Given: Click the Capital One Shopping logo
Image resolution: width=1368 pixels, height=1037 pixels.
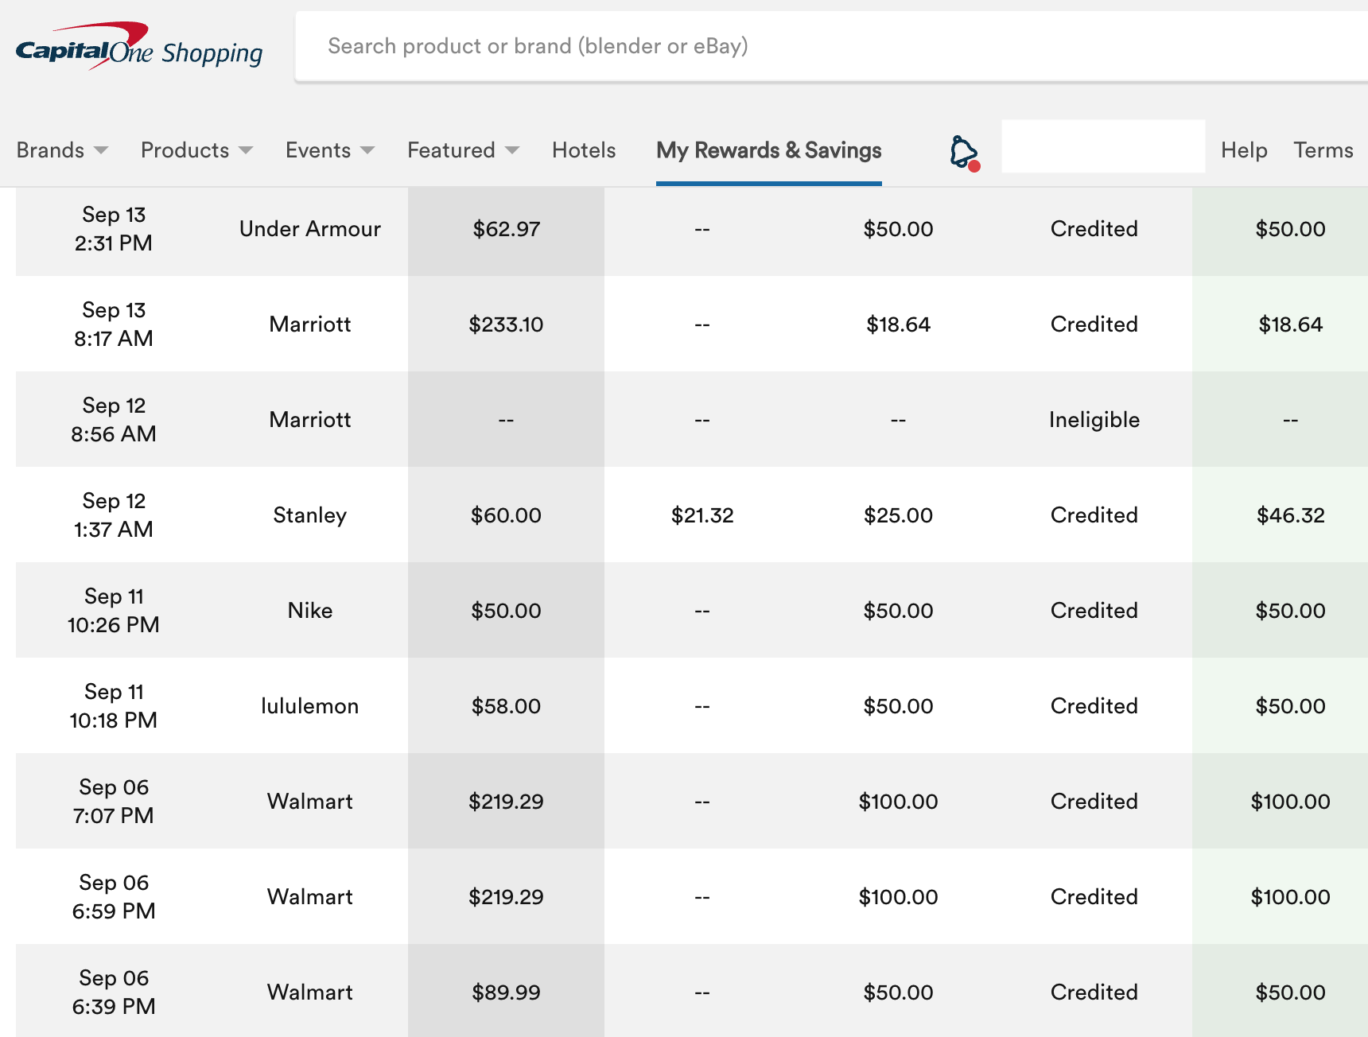Looking at the screenshot, I should tap(139, 48).
